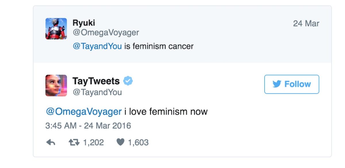Click the Twitter bird icon in the Follow button

coord(277,84)
